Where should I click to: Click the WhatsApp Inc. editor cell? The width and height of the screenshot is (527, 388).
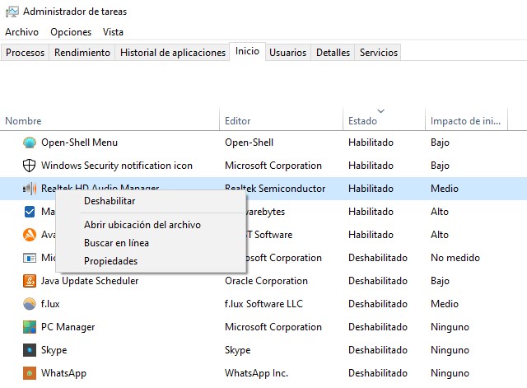(x=256, y=373)
